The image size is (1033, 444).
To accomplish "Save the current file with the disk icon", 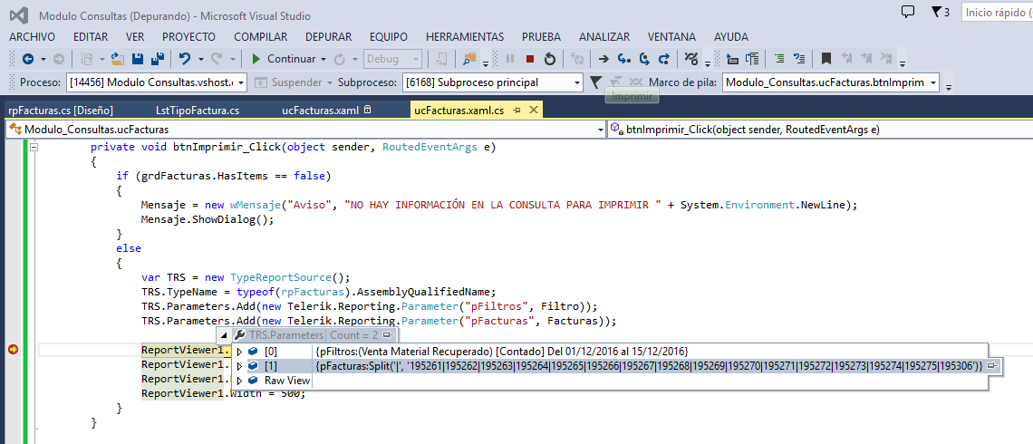I will 139,59.
